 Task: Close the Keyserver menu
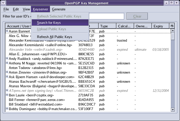(40, 9)
